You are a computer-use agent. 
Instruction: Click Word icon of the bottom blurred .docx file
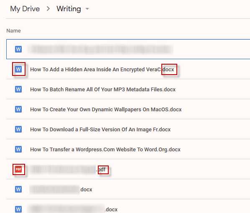pos(18,209)
